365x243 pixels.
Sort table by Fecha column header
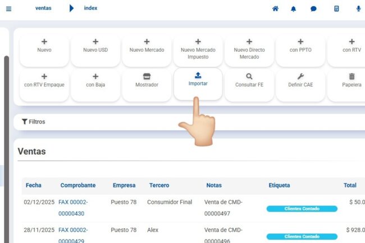pos(34,185)
